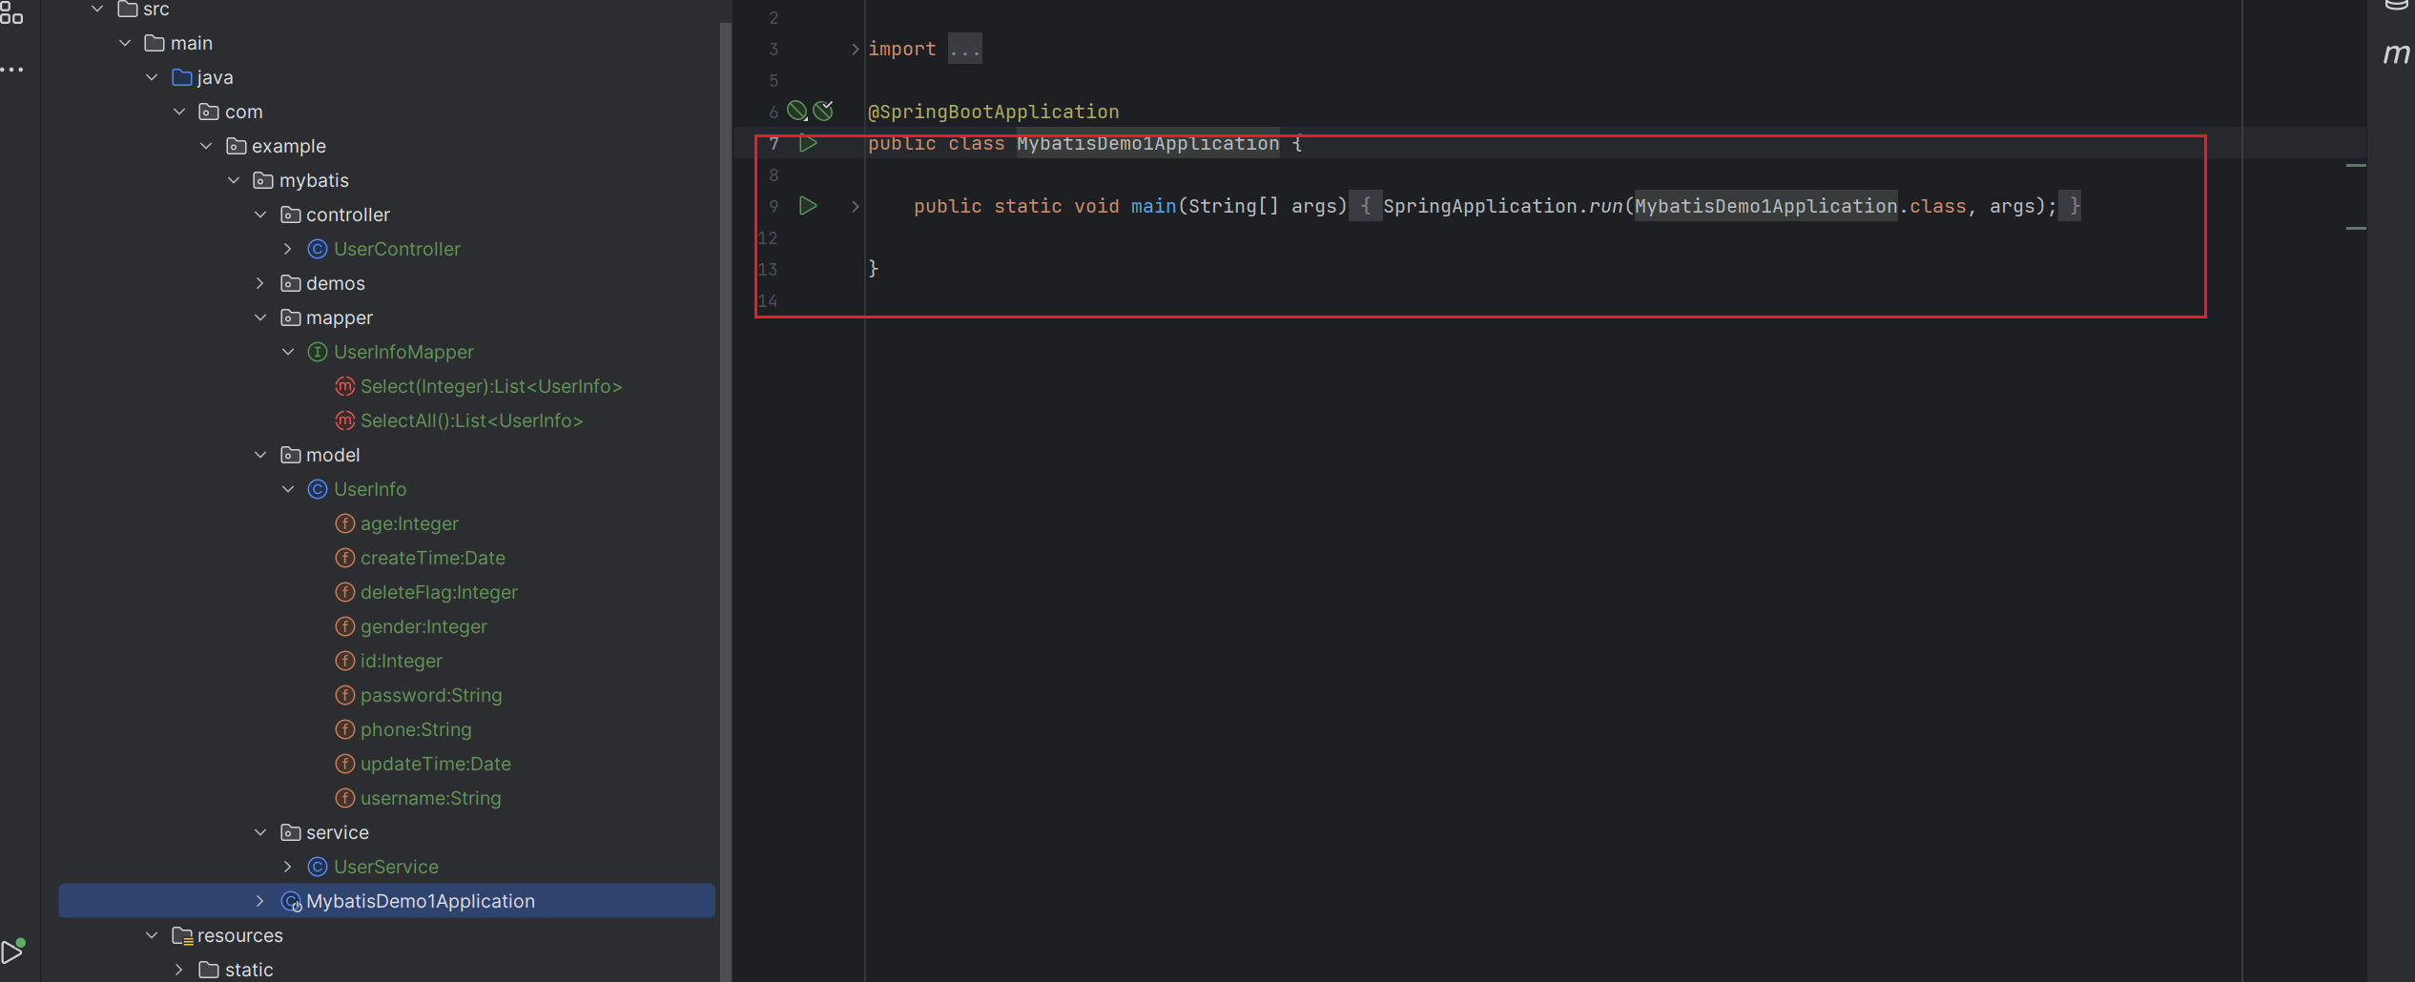Click run gutter icon beside main method
This screenshot has width=2415, height=982.
[808, 206]
